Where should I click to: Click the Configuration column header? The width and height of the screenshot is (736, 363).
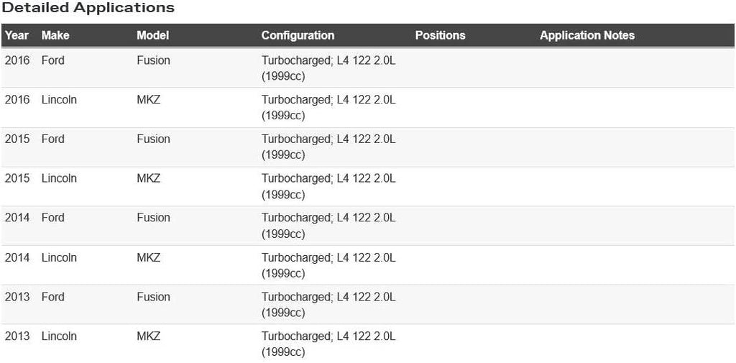click(298, 35)
